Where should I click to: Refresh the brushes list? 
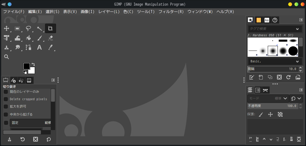pyautogui.click(x=289, y=77)
